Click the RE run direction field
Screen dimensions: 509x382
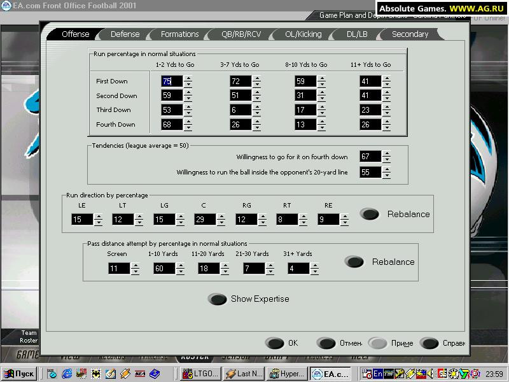(328, 220)
